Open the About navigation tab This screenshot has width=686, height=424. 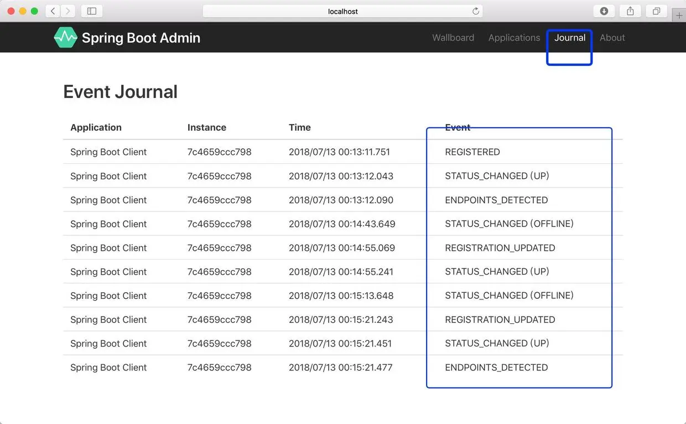coord(612,38)
